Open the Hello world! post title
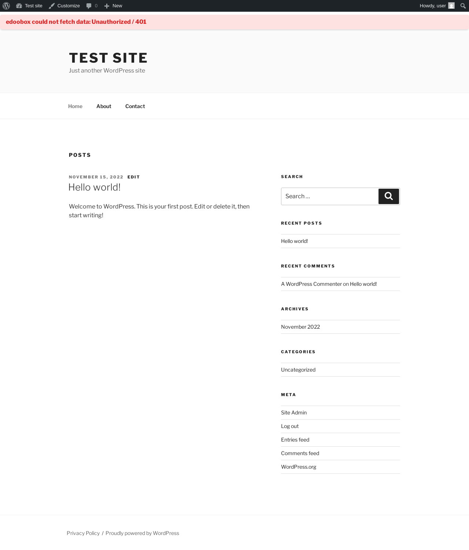Viewport: 469px width, 550px height. pos(95,187)
